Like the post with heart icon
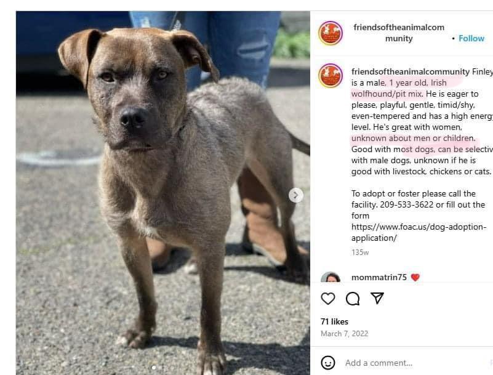 tap(327, 298)
